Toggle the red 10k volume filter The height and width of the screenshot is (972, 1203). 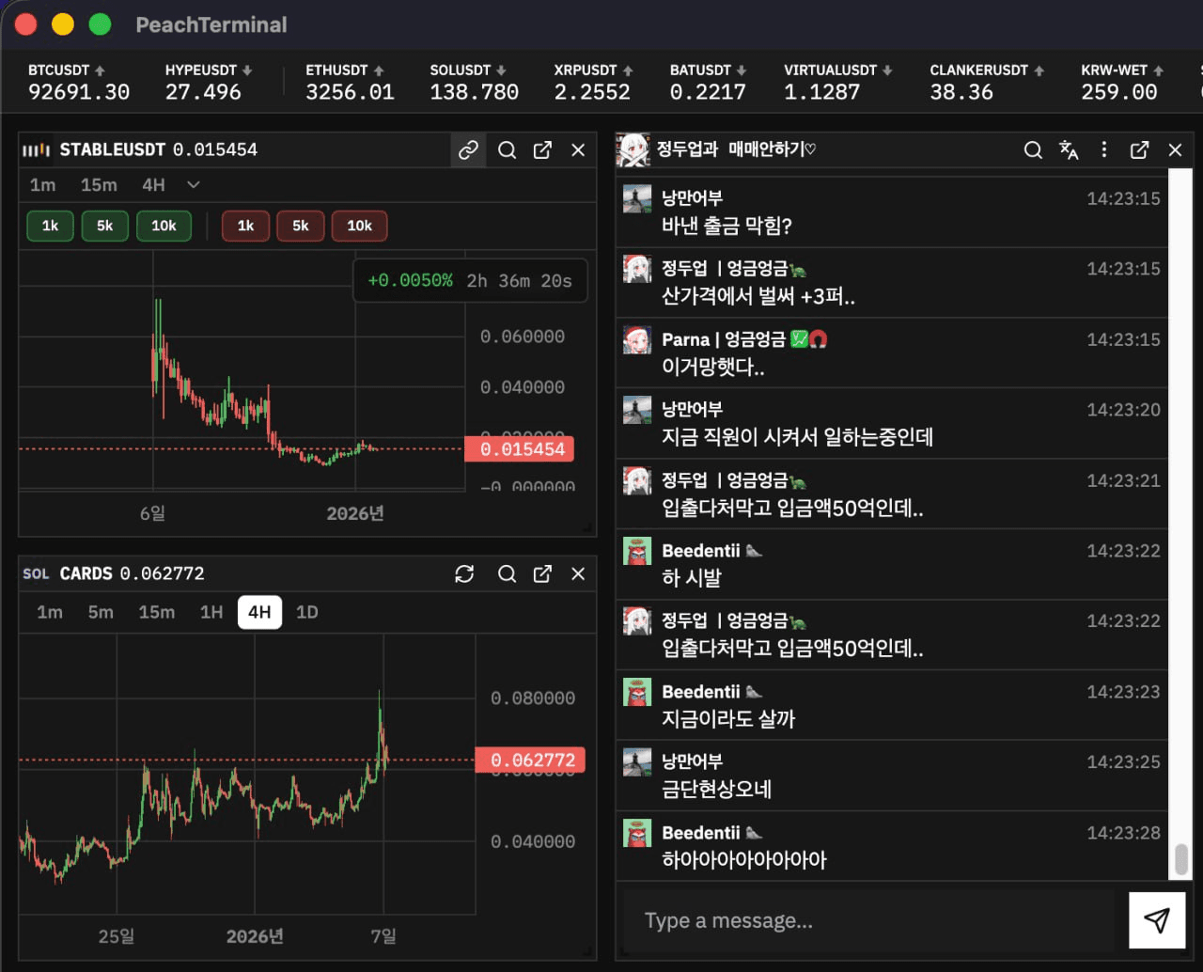pos(359,226)
